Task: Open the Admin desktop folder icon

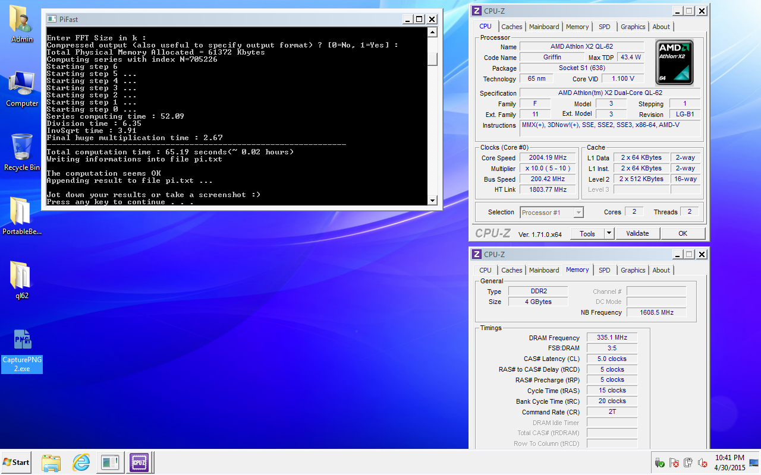Action: (x=22, y=24)
